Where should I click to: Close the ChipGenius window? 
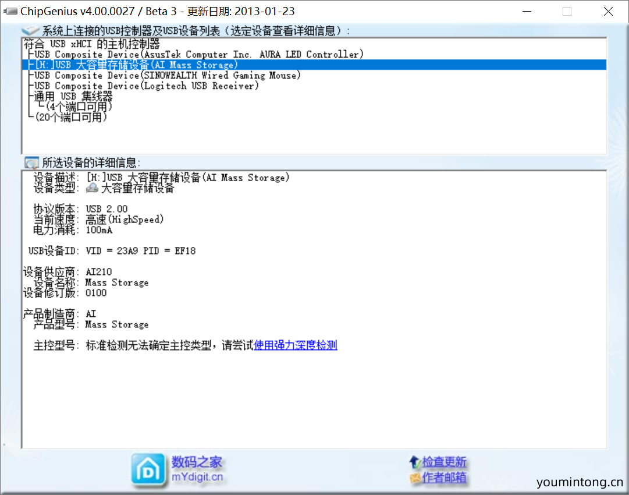[608, 11]
